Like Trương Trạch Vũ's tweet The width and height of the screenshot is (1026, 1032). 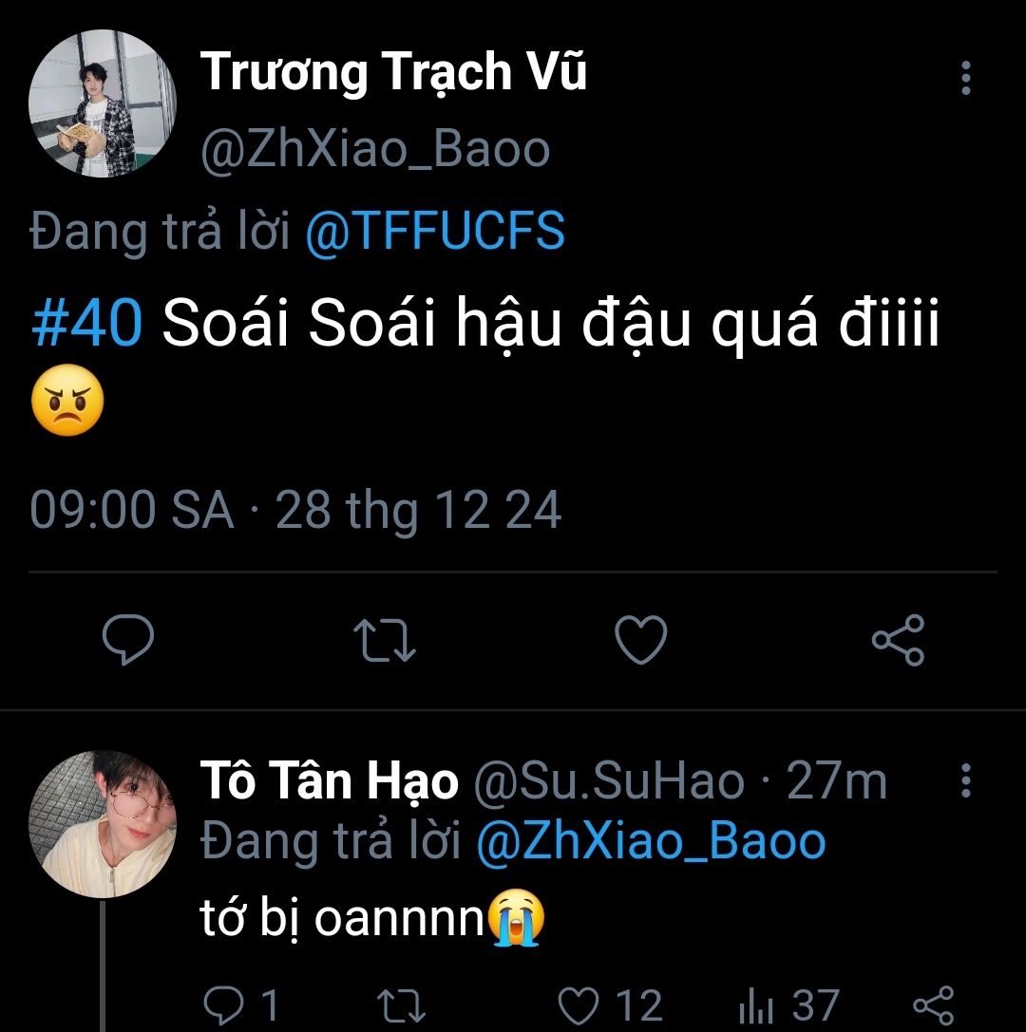pos(641,641)
